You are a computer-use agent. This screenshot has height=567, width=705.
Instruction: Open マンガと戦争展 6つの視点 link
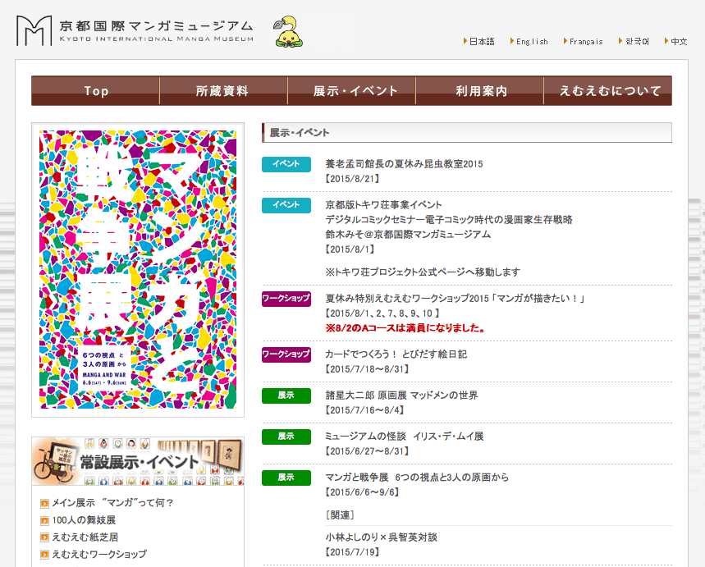point(417,478)
